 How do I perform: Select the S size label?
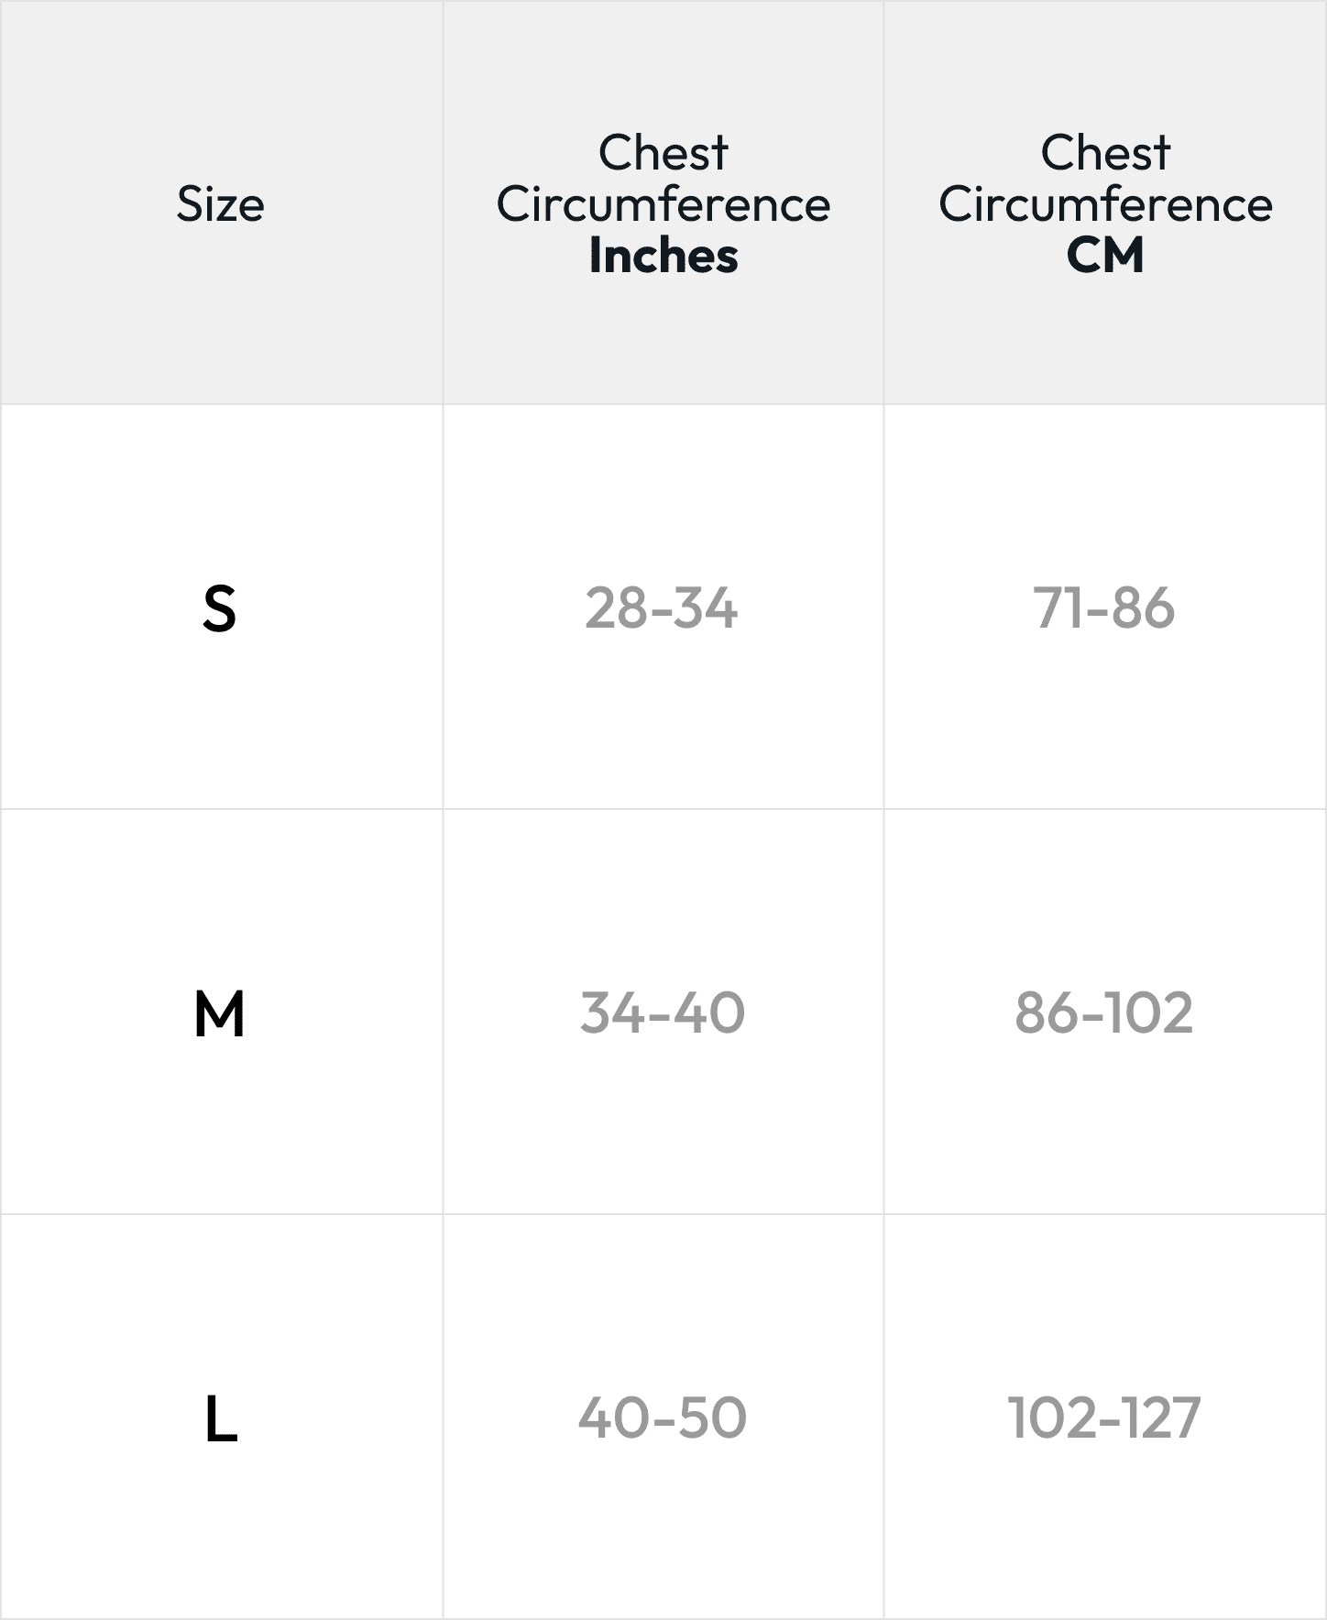(220, 608)
